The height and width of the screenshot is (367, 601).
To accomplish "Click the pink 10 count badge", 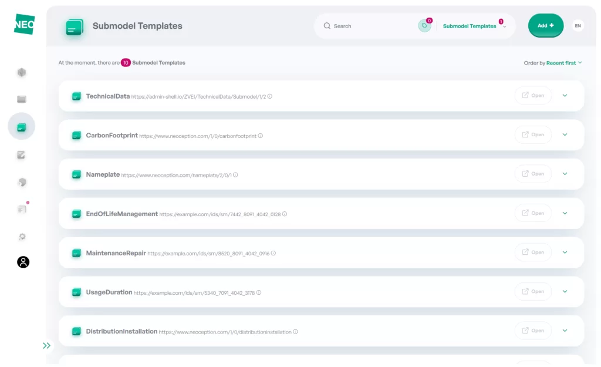I will point(126,62).
